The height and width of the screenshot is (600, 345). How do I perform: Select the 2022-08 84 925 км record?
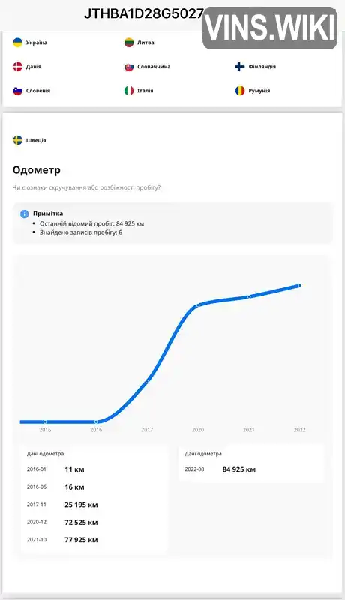click(220, 469)
